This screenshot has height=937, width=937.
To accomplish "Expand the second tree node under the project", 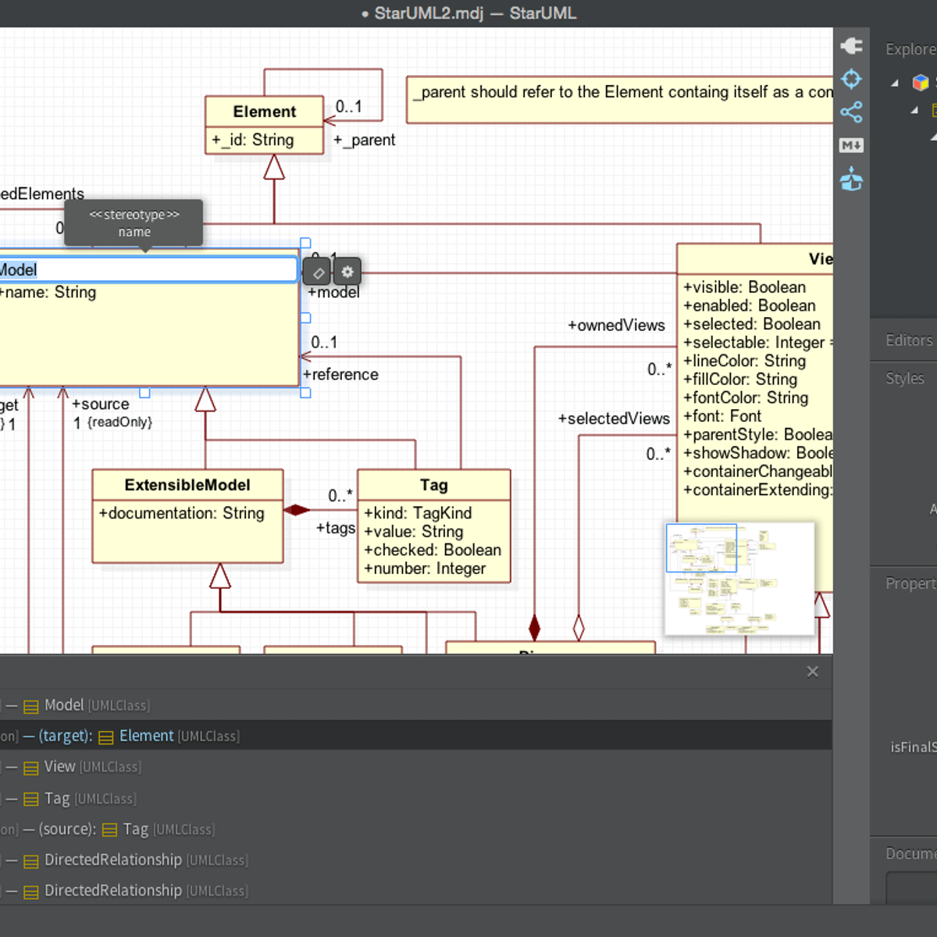I will click(x=914, y=110).
